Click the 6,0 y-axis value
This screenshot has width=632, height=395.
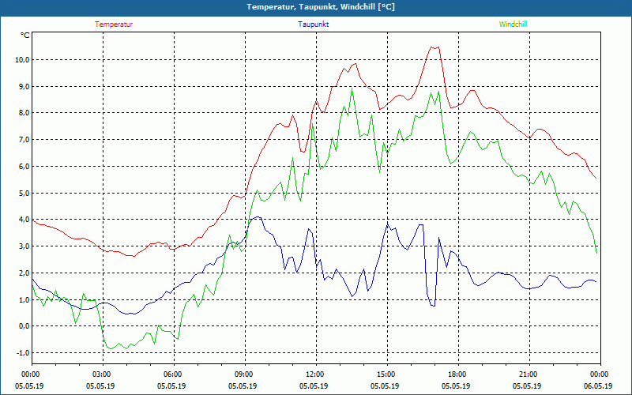click(24, 166)
